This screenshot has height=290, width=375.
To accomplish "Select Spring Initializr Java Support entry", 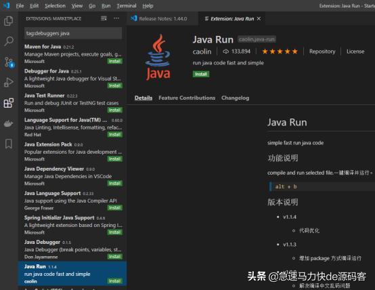I will pos(72,225).
